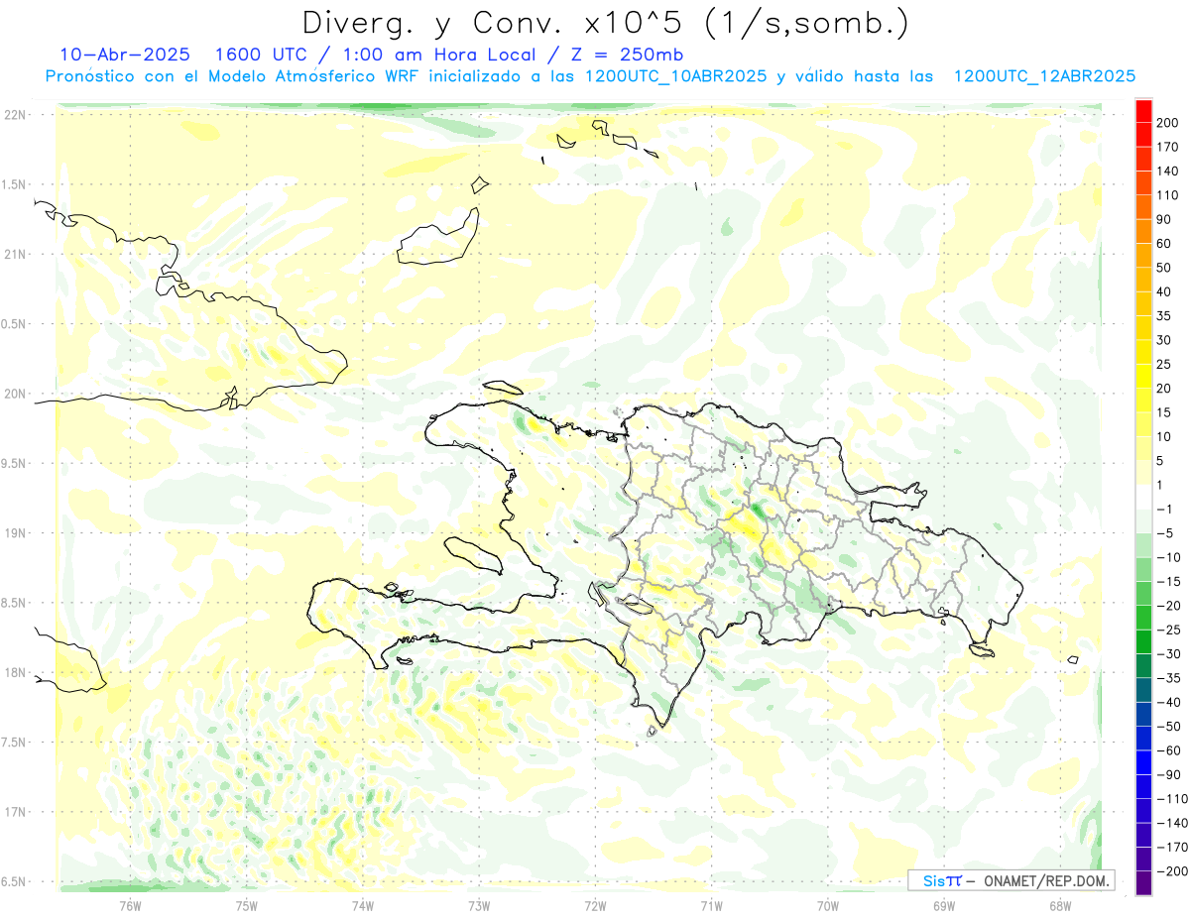Click the colorbar label '-90'
1190x919 pixels.
point(1168,774)
